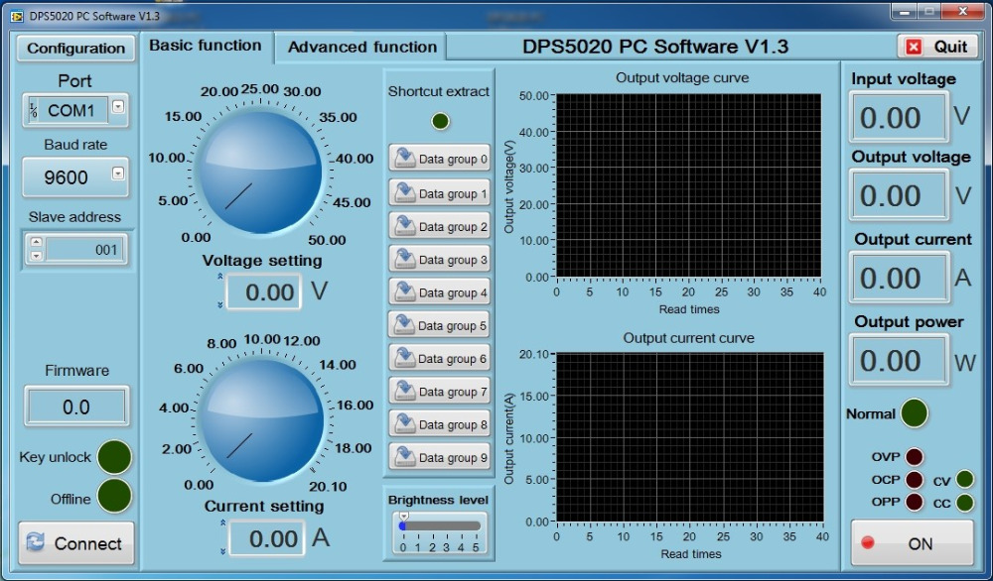
Task: Click the Output voltage readout
Action: (x=899, y=195)
